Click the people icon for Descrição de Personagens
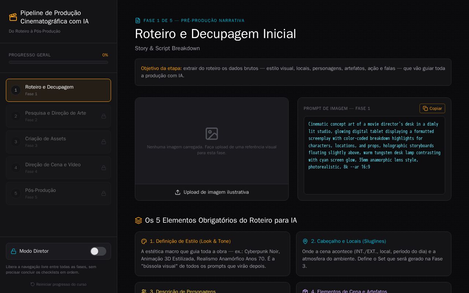This screenshot has height=293, width=469. coord(144,292)
